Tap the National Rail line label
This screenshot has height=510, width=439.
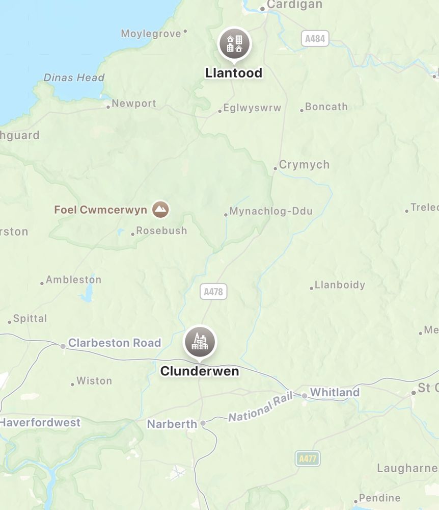point(260,406)
